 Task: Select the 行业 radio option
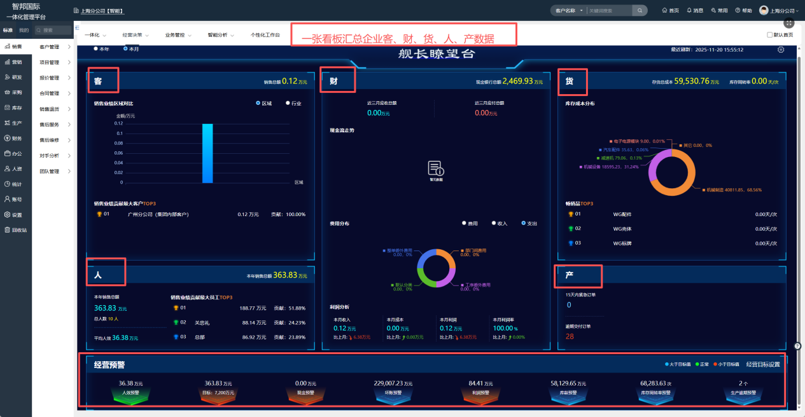[x=288, y=103]
